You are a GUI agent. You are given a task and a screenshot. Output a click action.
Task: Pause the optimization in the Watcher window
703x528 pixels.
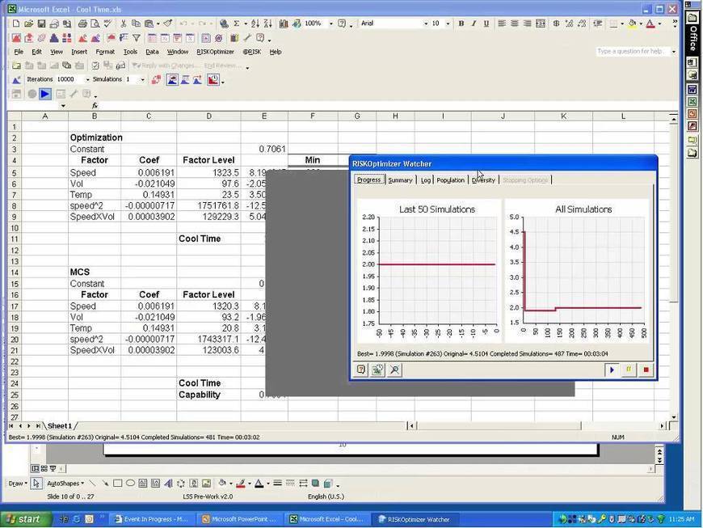[629, 370]
